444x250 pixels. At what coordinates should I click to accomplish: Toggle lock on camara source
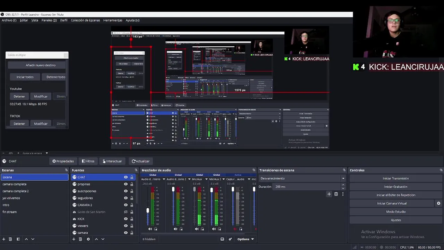132,233
